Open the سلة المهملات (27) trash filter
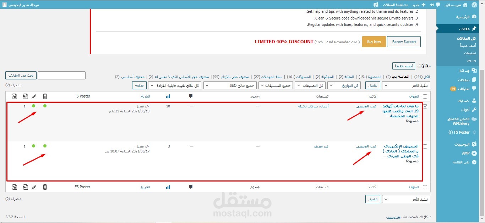 coord(268,77)
